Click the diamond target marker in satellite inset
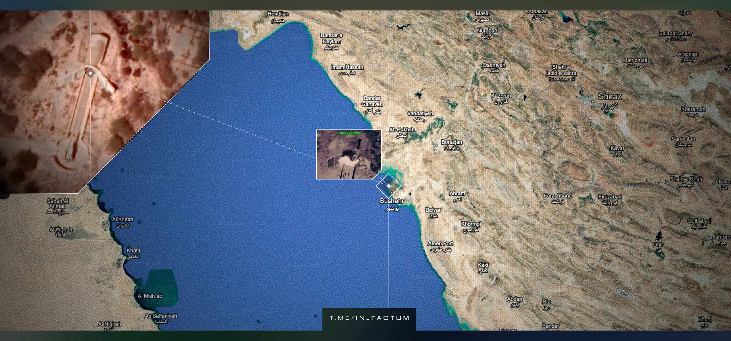This screenshot has width=731, height=341. [91, 73]
